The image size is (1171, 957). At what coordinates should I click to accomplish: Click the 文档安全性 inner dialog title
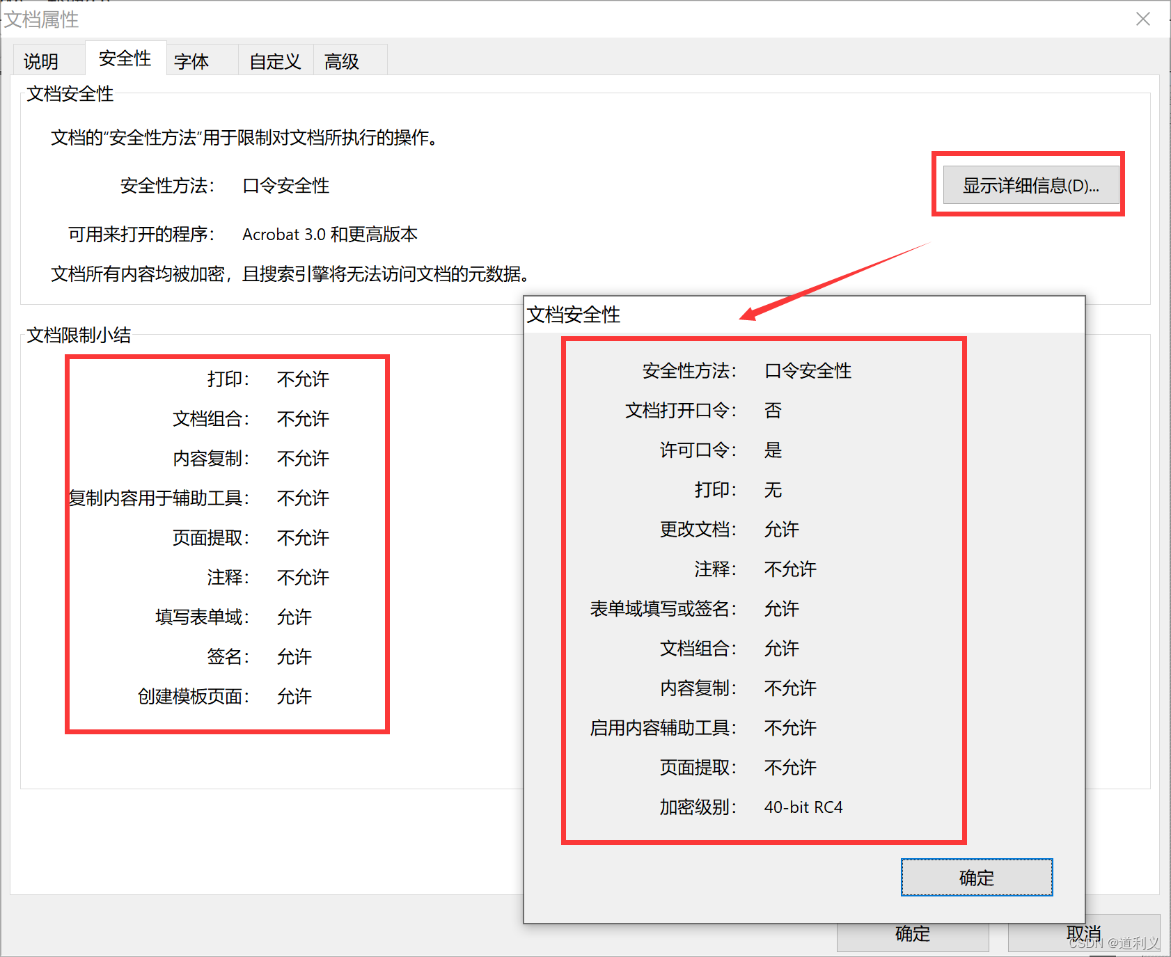(574, 315)
